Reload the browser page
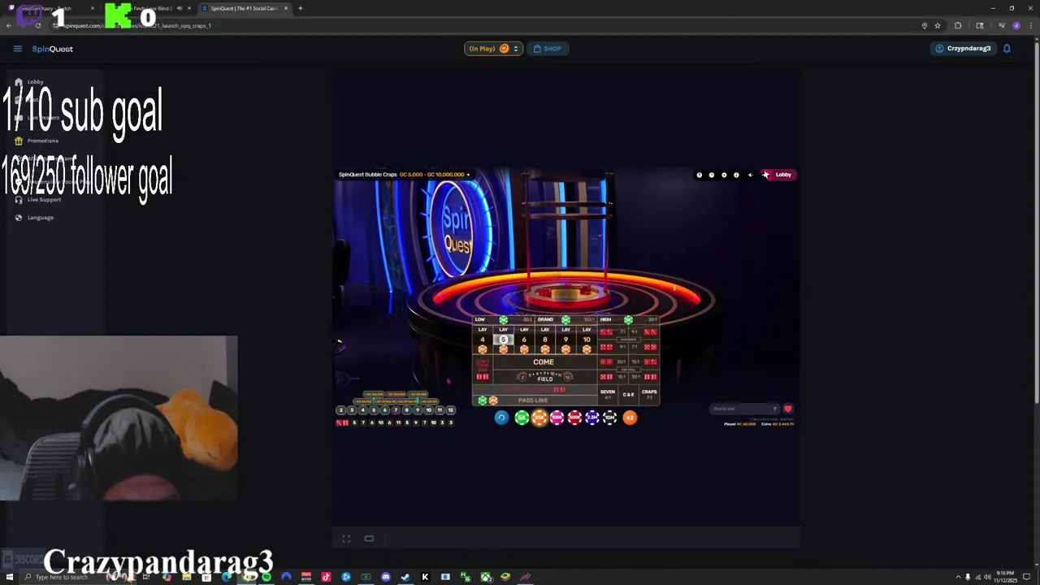The height and width of the screenshot is (585, 1040). 37,25
